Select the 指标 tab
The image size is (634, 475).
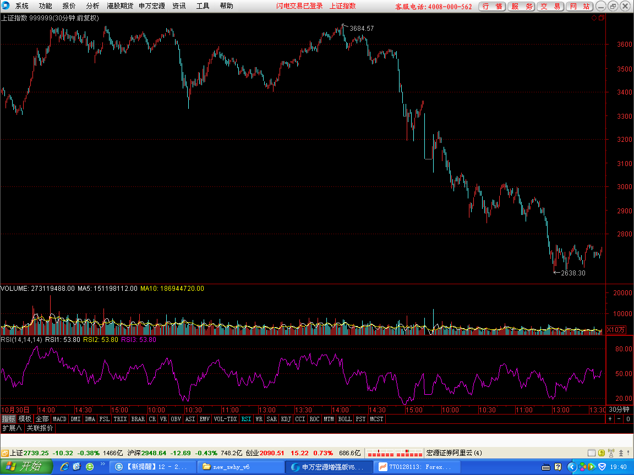(8, 419)
